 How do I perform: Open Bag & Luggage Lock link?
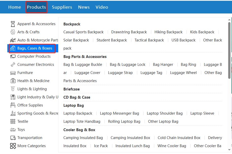click(x=128, y=65)
